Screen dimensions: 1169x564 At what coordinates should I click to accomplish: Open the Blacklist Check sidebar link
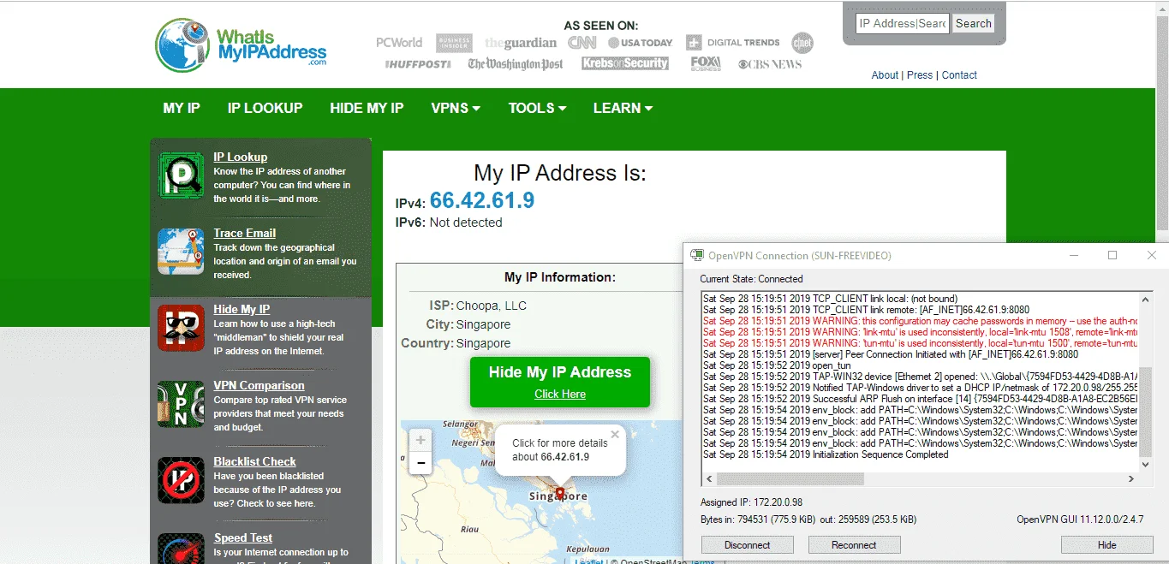pyautogui.click(x=255, y=461)
